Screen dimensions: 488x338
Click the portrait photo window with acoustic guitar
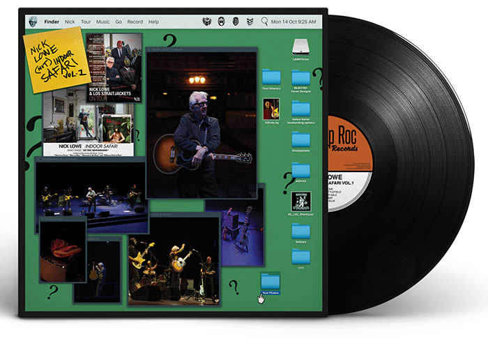click(201, 123)
